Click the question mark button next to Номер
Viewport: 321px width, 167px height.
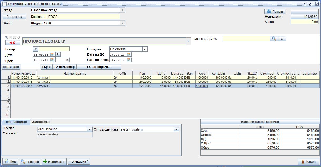(36, 49)
